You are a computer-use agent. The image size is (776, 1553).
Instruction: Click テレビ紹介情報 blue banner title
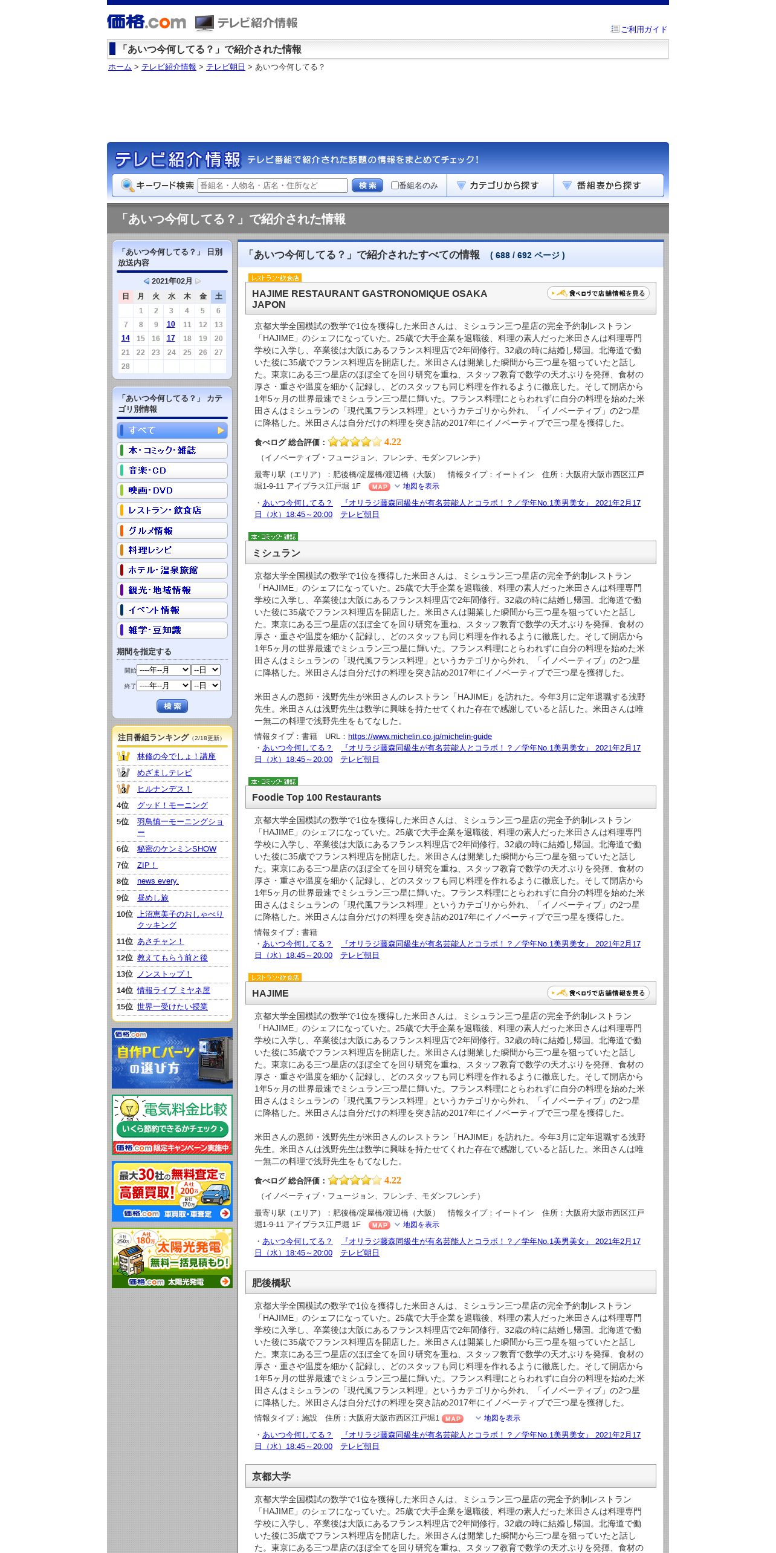(178, 160)
